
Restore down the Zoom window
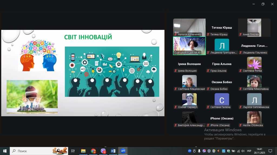click(263, 4)
